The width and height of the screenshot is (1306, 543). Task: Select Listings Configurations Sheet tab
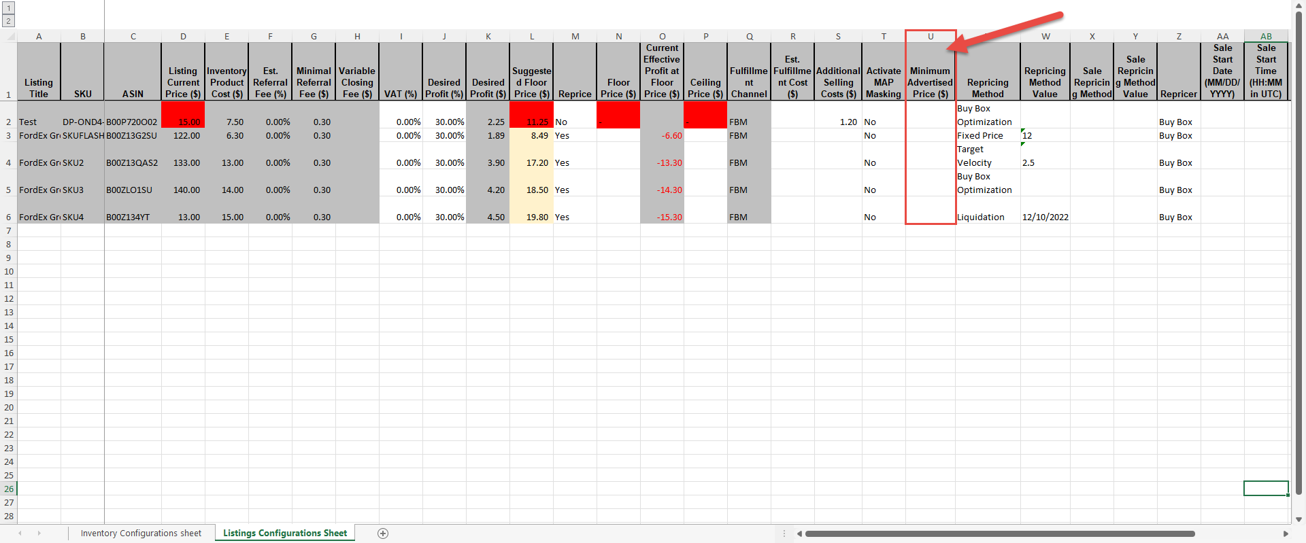click(285, 533)
